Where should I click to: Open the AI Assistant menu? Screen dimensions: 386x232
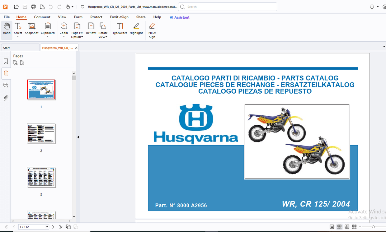pos(179,17)
